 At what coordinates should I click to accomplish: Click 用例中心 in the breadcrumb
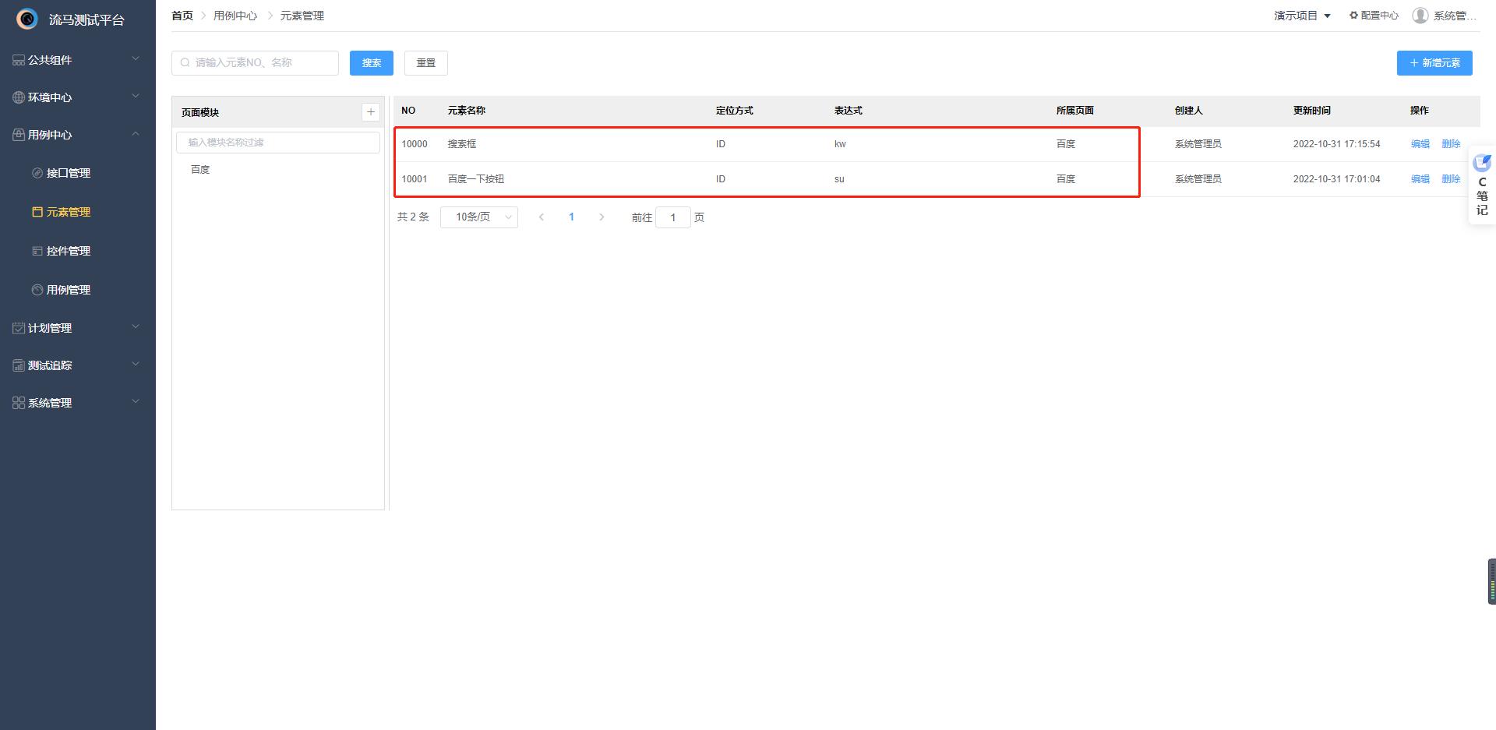(235, 16)
